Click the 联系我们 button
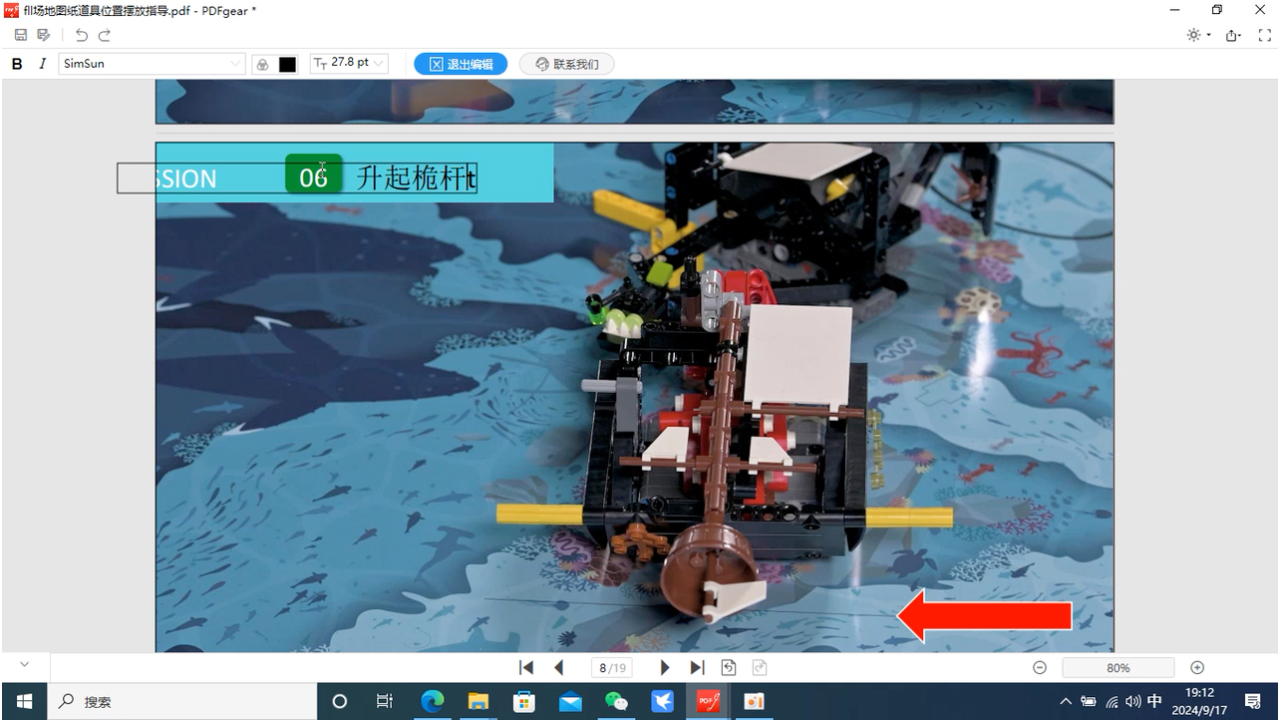1280x720 pixels. pyautogui.click(x=566, y=63)
